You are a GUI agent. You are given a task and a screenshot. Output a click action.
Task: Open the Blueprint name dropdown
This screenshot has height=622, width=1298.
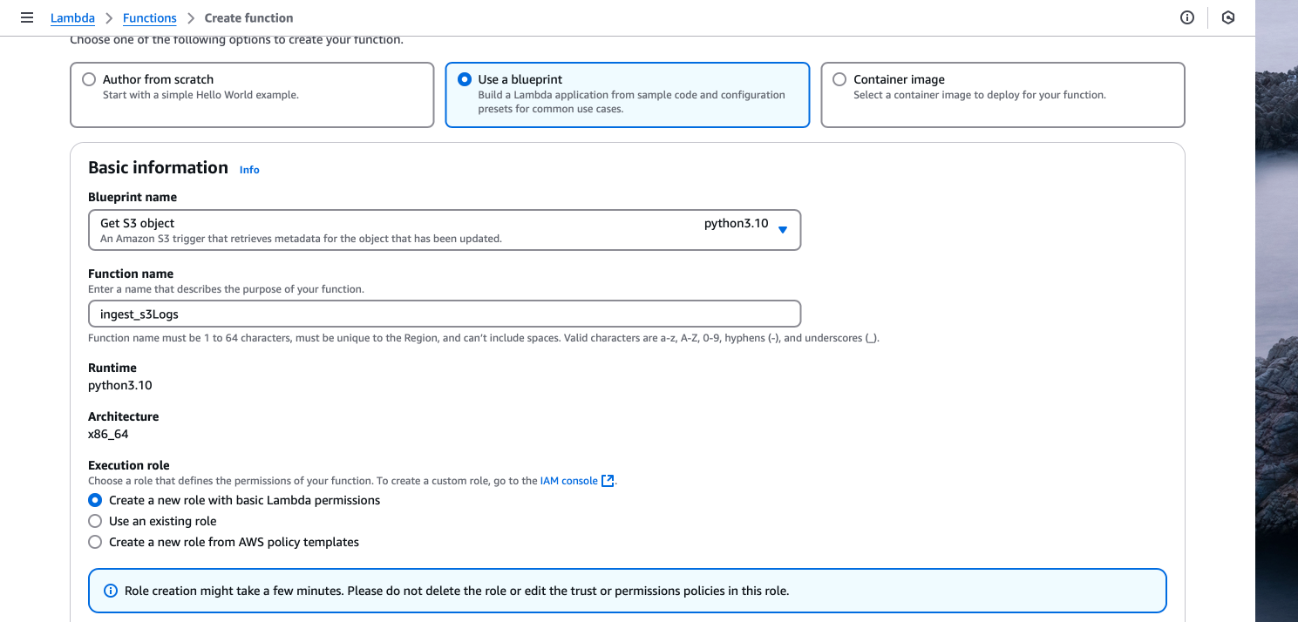[445, 230]
